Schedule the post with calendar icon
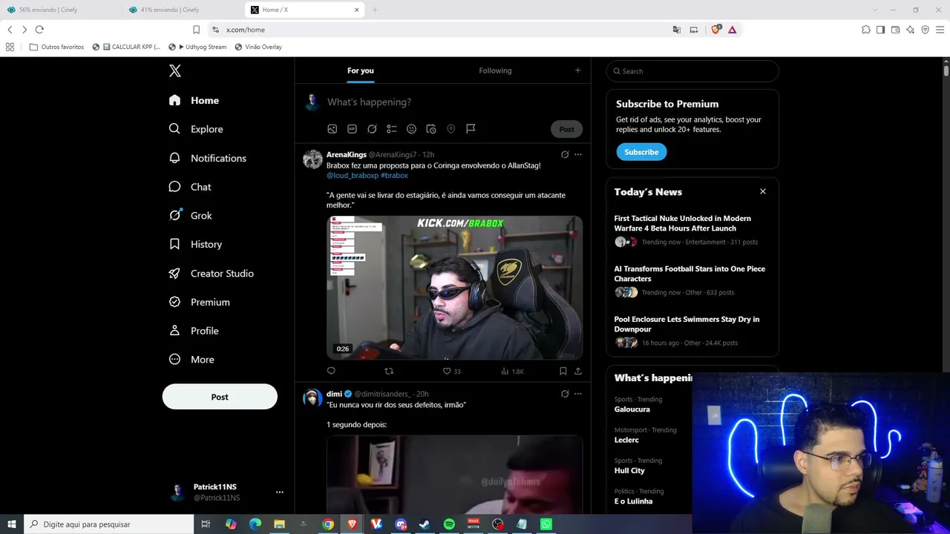 [x=431, y=129]
